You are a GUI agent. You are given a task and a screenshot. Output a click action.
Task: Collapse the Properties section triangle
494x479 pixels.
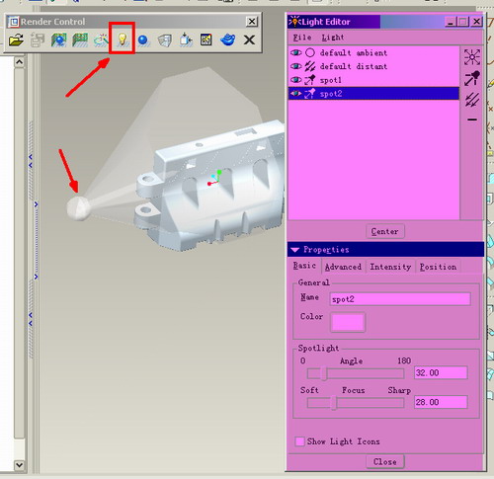(294, 250)
